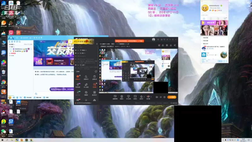
Task: Toggle visibility of the picture source row
Action: point(76,53)
